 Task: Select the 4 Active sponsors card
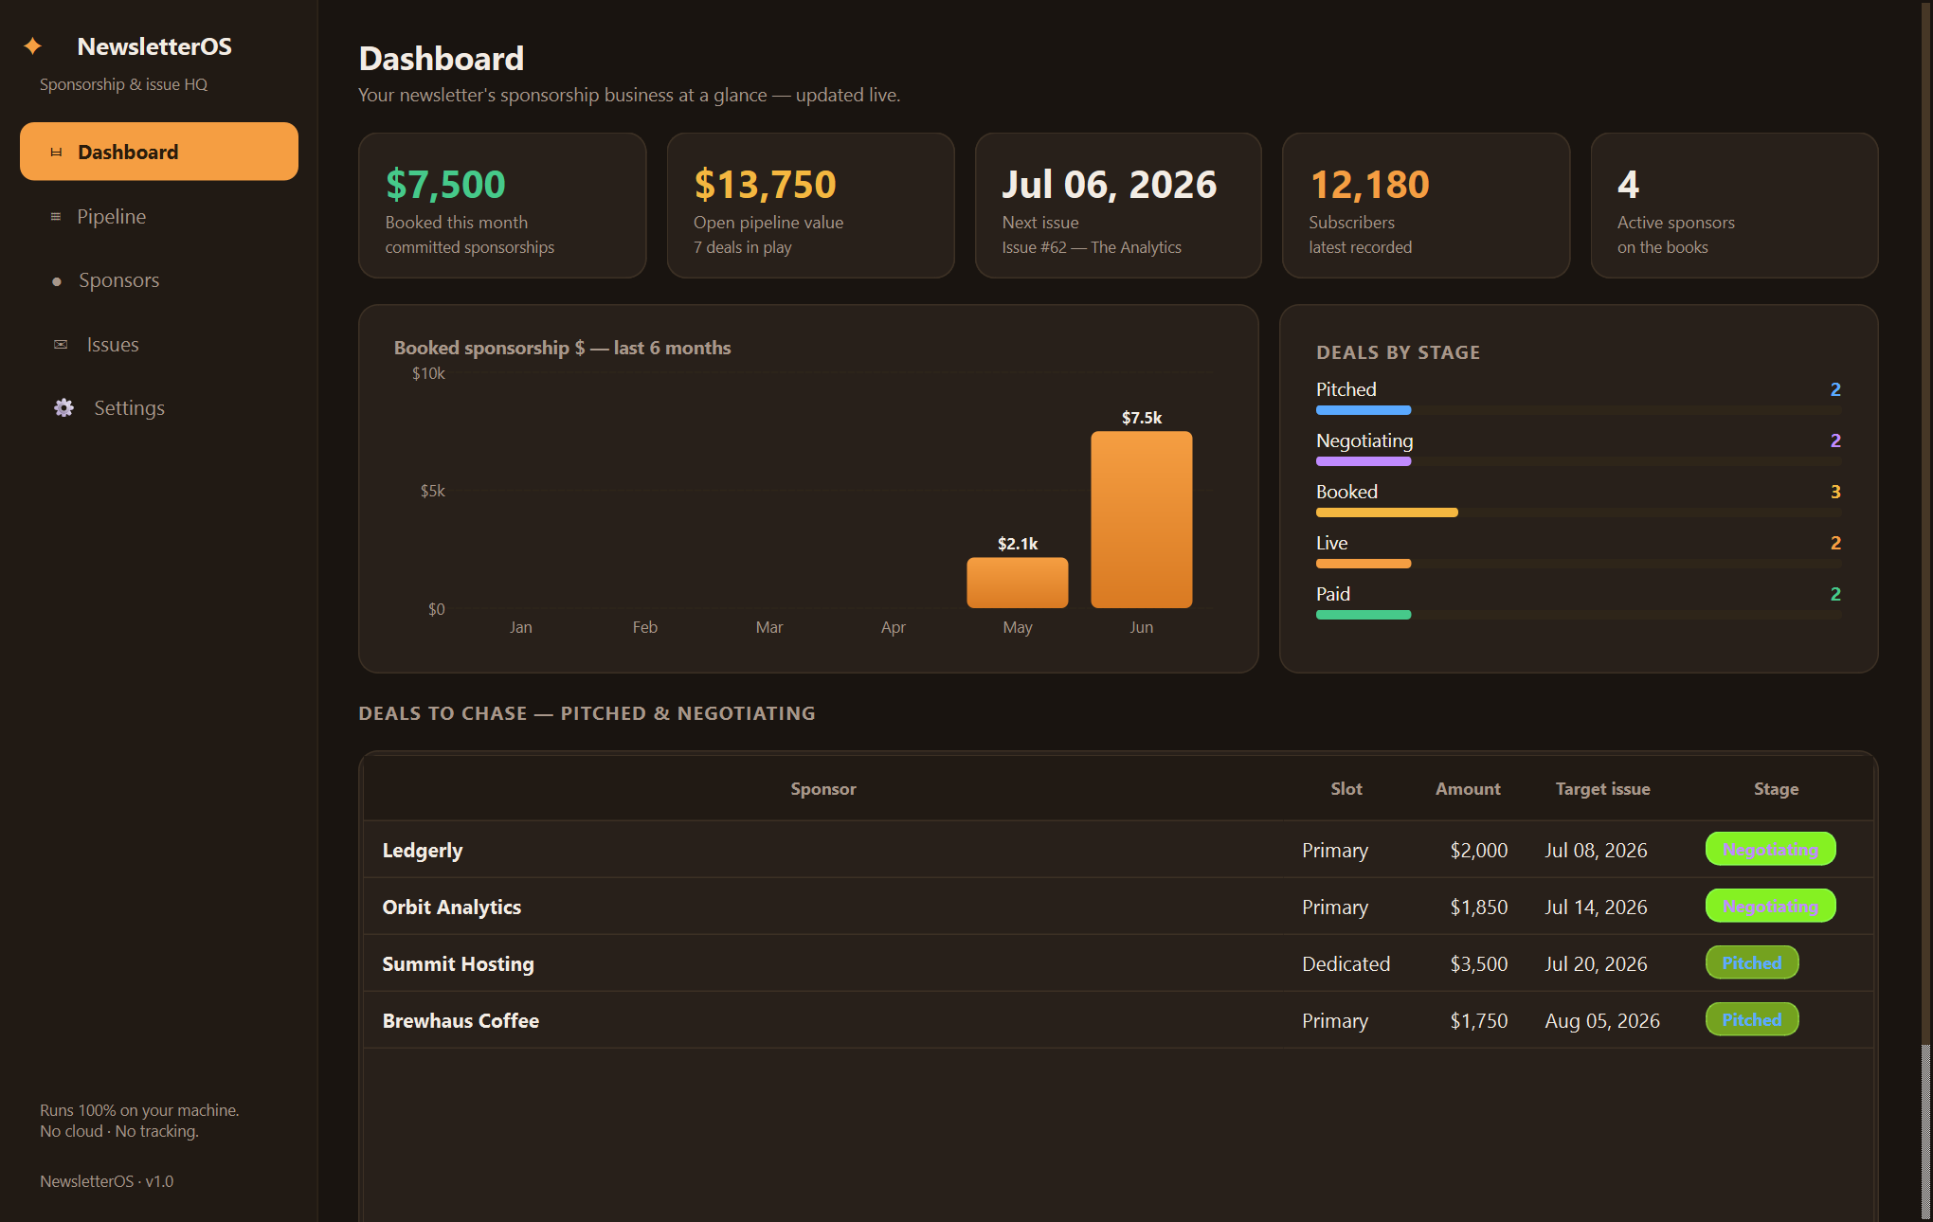point(1734,206)
